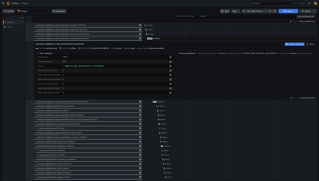Open logs icon for javascripts span row
The image size is (319, 181).
click(140, 101)
